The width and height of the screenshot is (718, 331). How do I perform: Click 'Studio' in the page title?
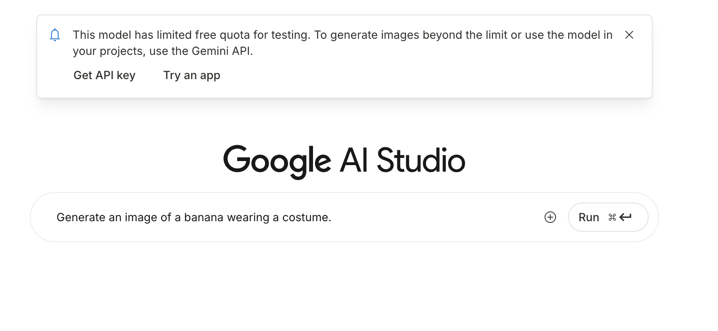tap(421, 160)
